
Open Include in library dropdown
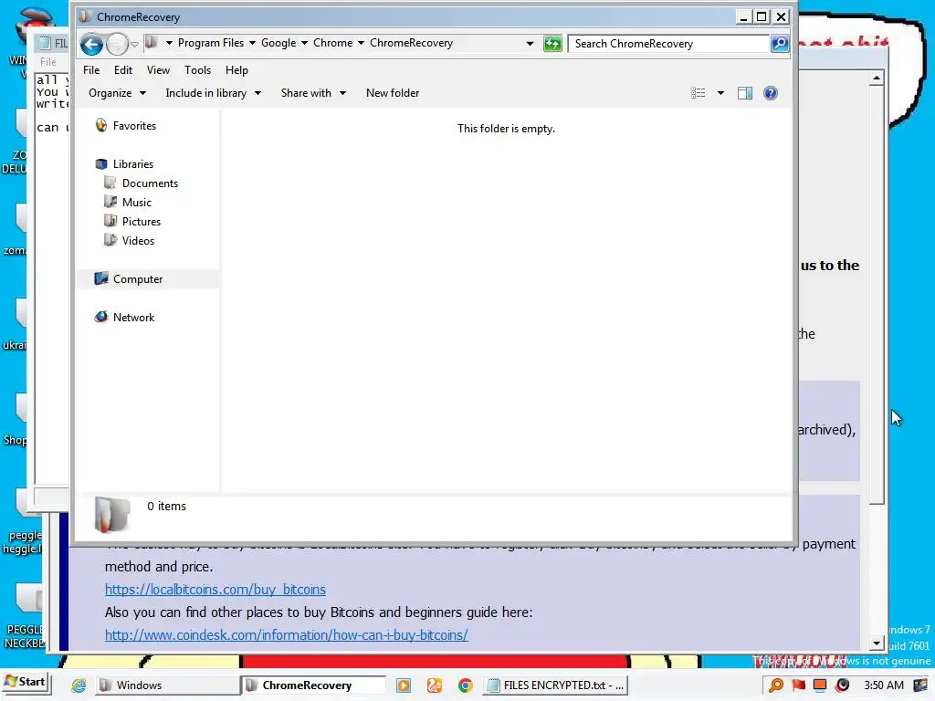pos(213,93)
